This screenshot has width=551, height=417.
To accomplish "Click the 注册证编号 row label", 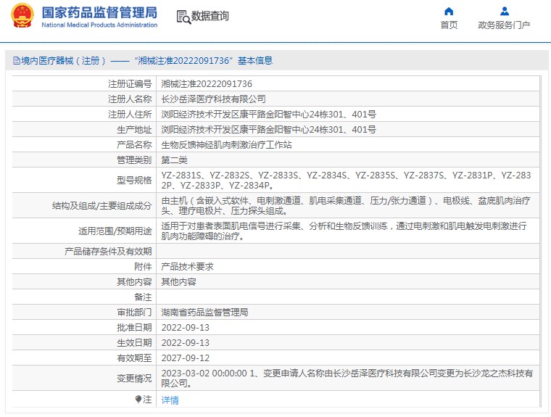I will click(x=130, y=84).
